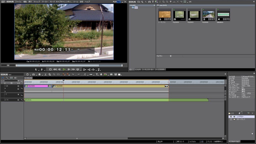Viewport: 256px width, 144px height.
Task: Select the daikaiketu audio clip on timeline
Action: point(116,100)
